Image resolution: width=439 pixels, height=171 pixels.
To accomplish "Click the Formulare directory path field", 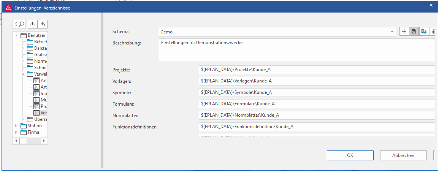I will click(x=318, y=104).
